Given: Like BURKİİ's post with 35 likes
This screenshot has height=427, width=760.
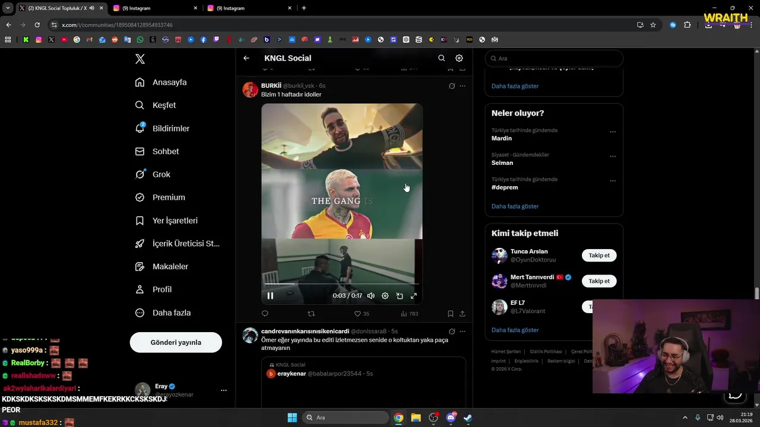Looking at the screenshot, I should (x=362, y=314).
